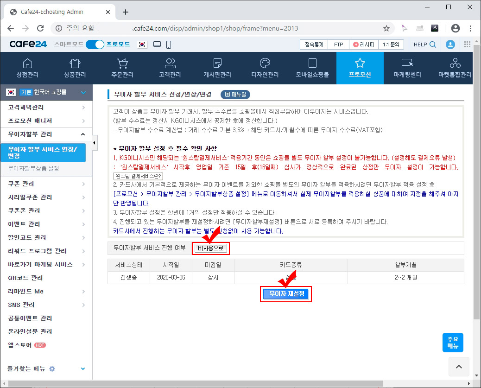Expand SNS 관리 menu
The width and height of the screenshot is (481, 388).
[46, 305]
